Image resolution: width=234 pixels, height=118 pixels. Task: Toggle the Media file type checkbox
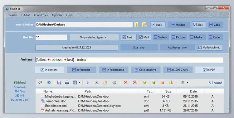[x=192, y=37]
